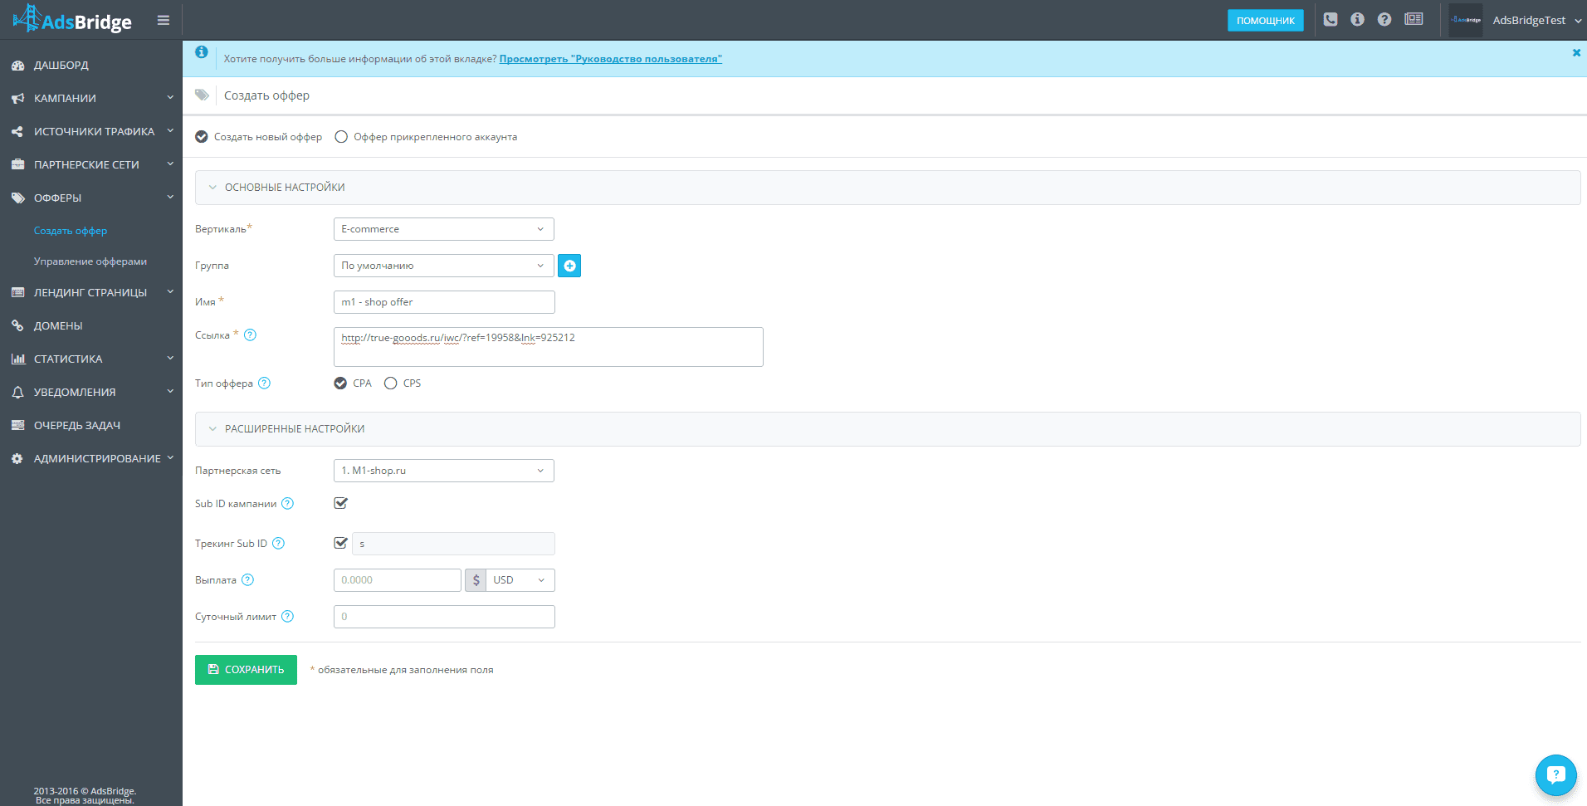
Task: Click the help icon next to Ссылка
Action: (x=250, y=335)
